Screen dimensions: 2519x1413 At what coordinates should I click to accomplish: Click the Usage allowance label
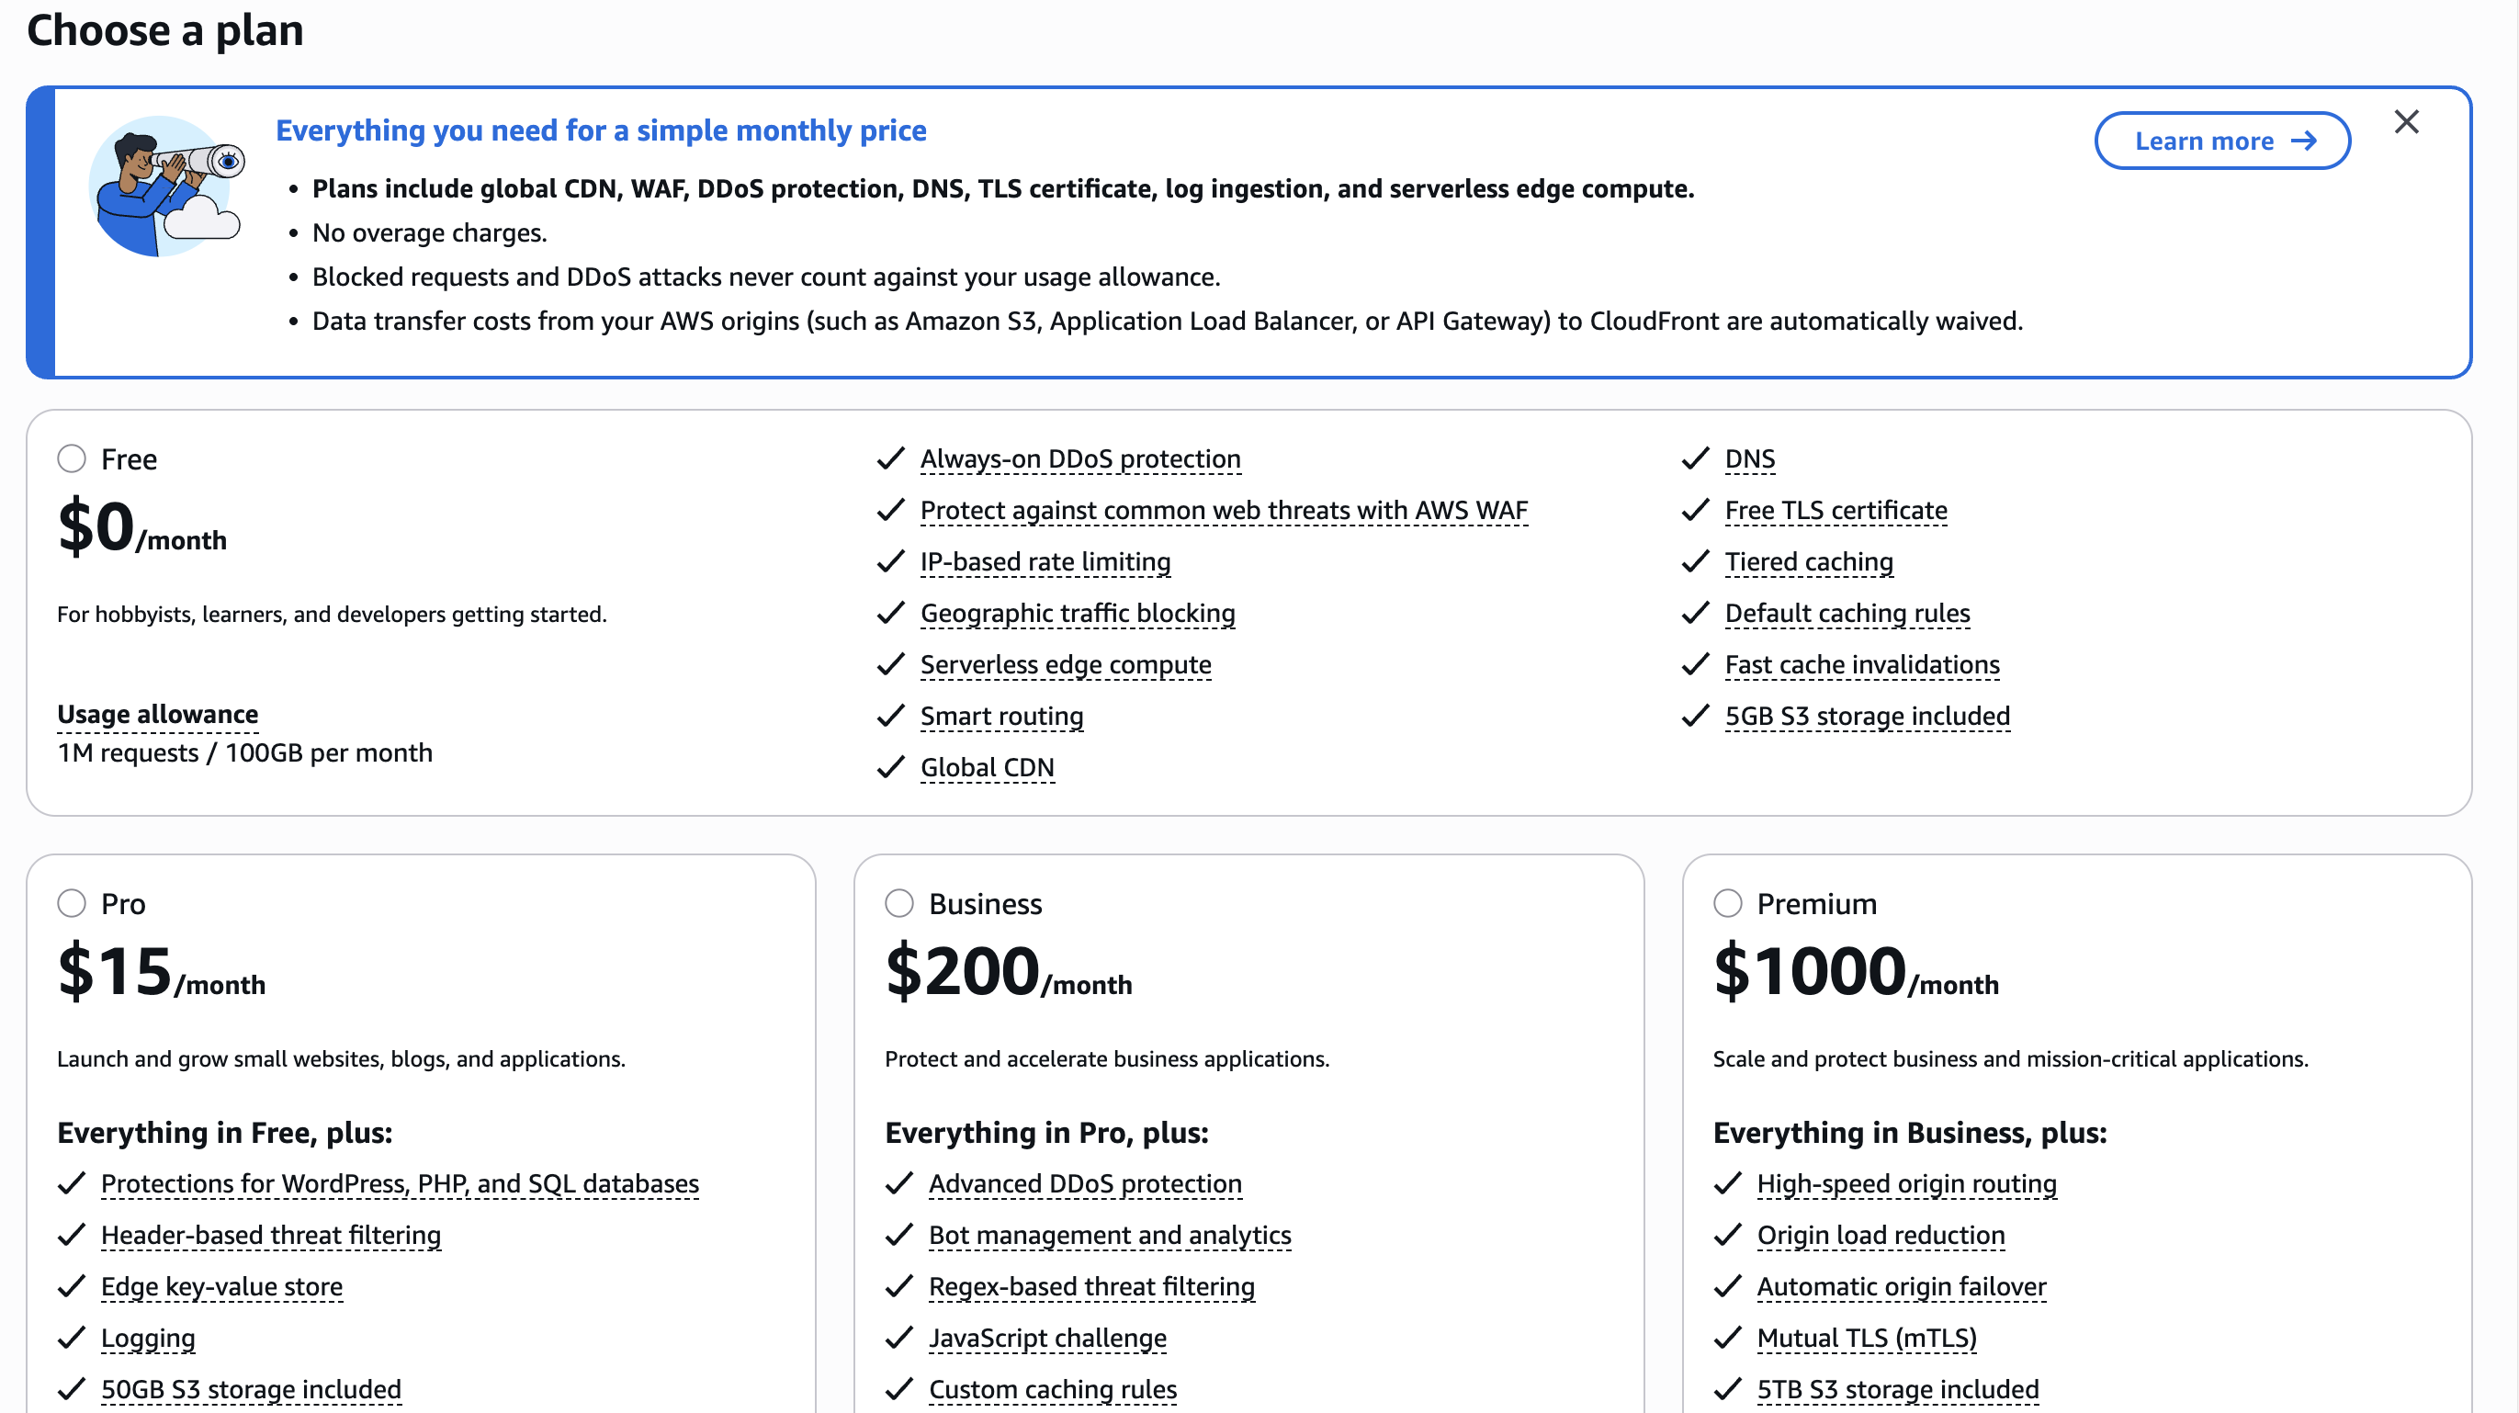click(x=157, y=714)
